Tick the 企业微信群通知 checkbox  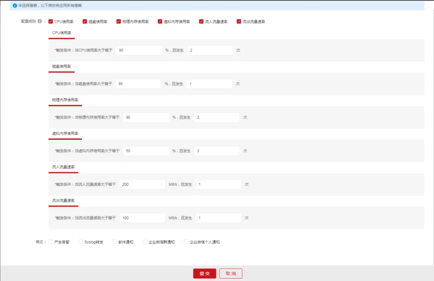[x=145, y=242]
